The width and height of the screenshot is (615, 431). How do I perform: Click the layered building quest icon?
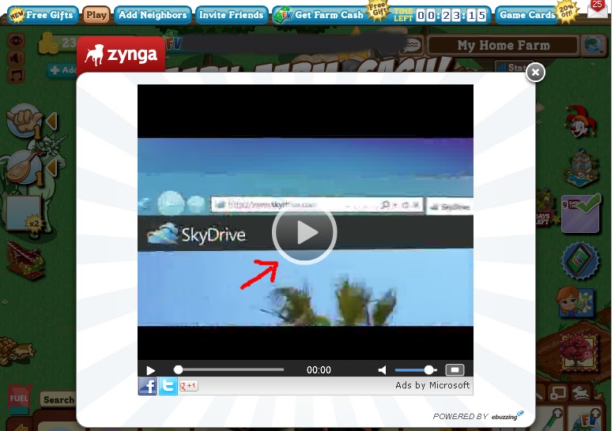click(581, 168)
